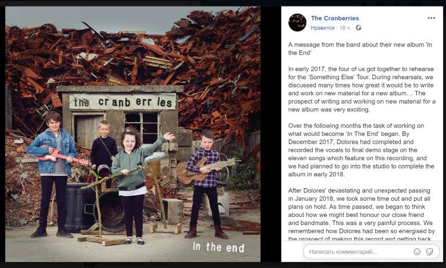Toggle the Нравится page like link

322,28
